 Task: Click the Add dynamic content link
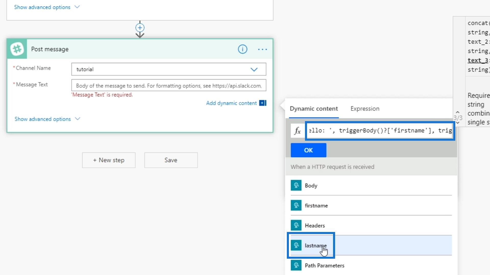(x=231, y=103)
